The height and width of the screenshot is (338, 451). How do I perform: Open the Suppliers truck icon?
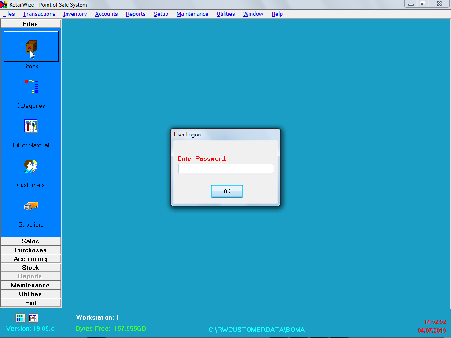pyautogui.click(x=31, y=206)
